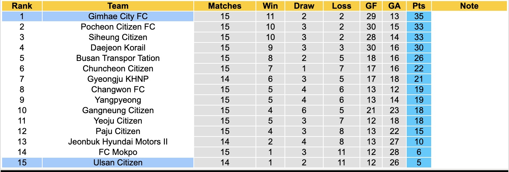The height and width of the screenshot is (172, 509).
Task: Select Busan Transpor Tation in the table
Action: [118, 58]
